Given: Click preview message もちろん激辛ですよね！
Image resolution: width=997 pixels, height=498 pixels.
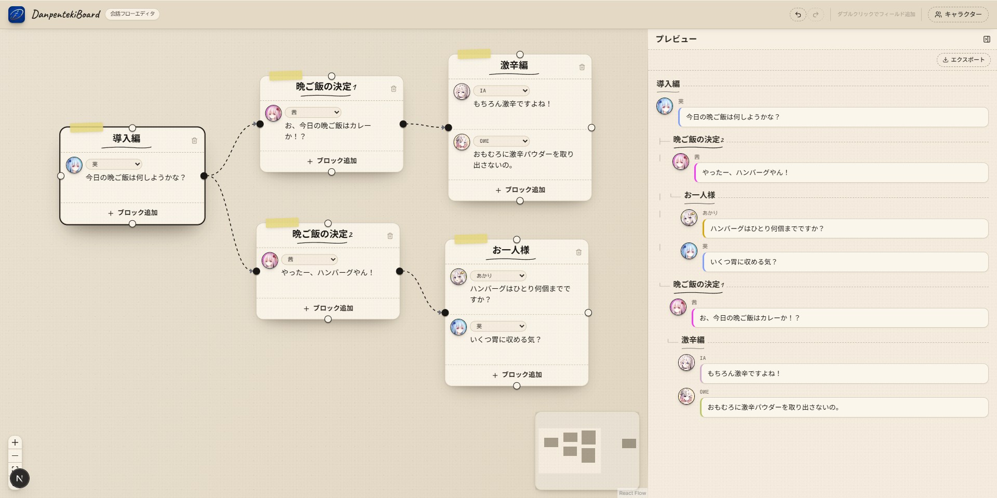Looking at the screenshot, I should pyautogui.click(x=844, y=373).
